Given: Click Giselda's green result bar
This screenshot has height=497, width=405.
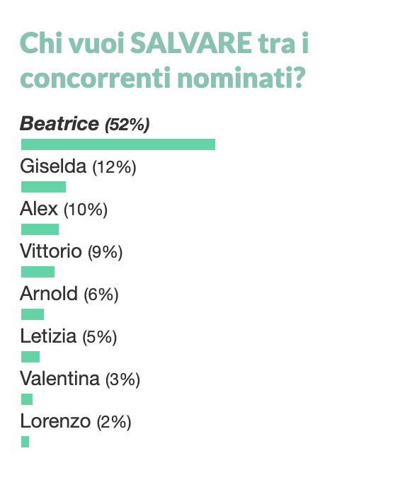Looking at the screenshot, I should (43, 187).
